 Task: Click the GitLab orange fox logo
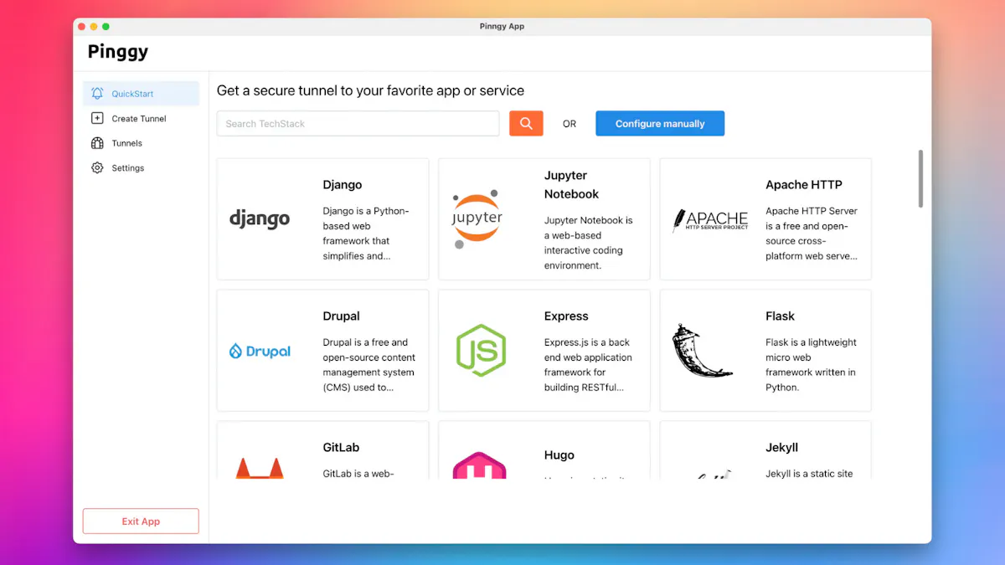pyautogui.click(x=260, y=467)
